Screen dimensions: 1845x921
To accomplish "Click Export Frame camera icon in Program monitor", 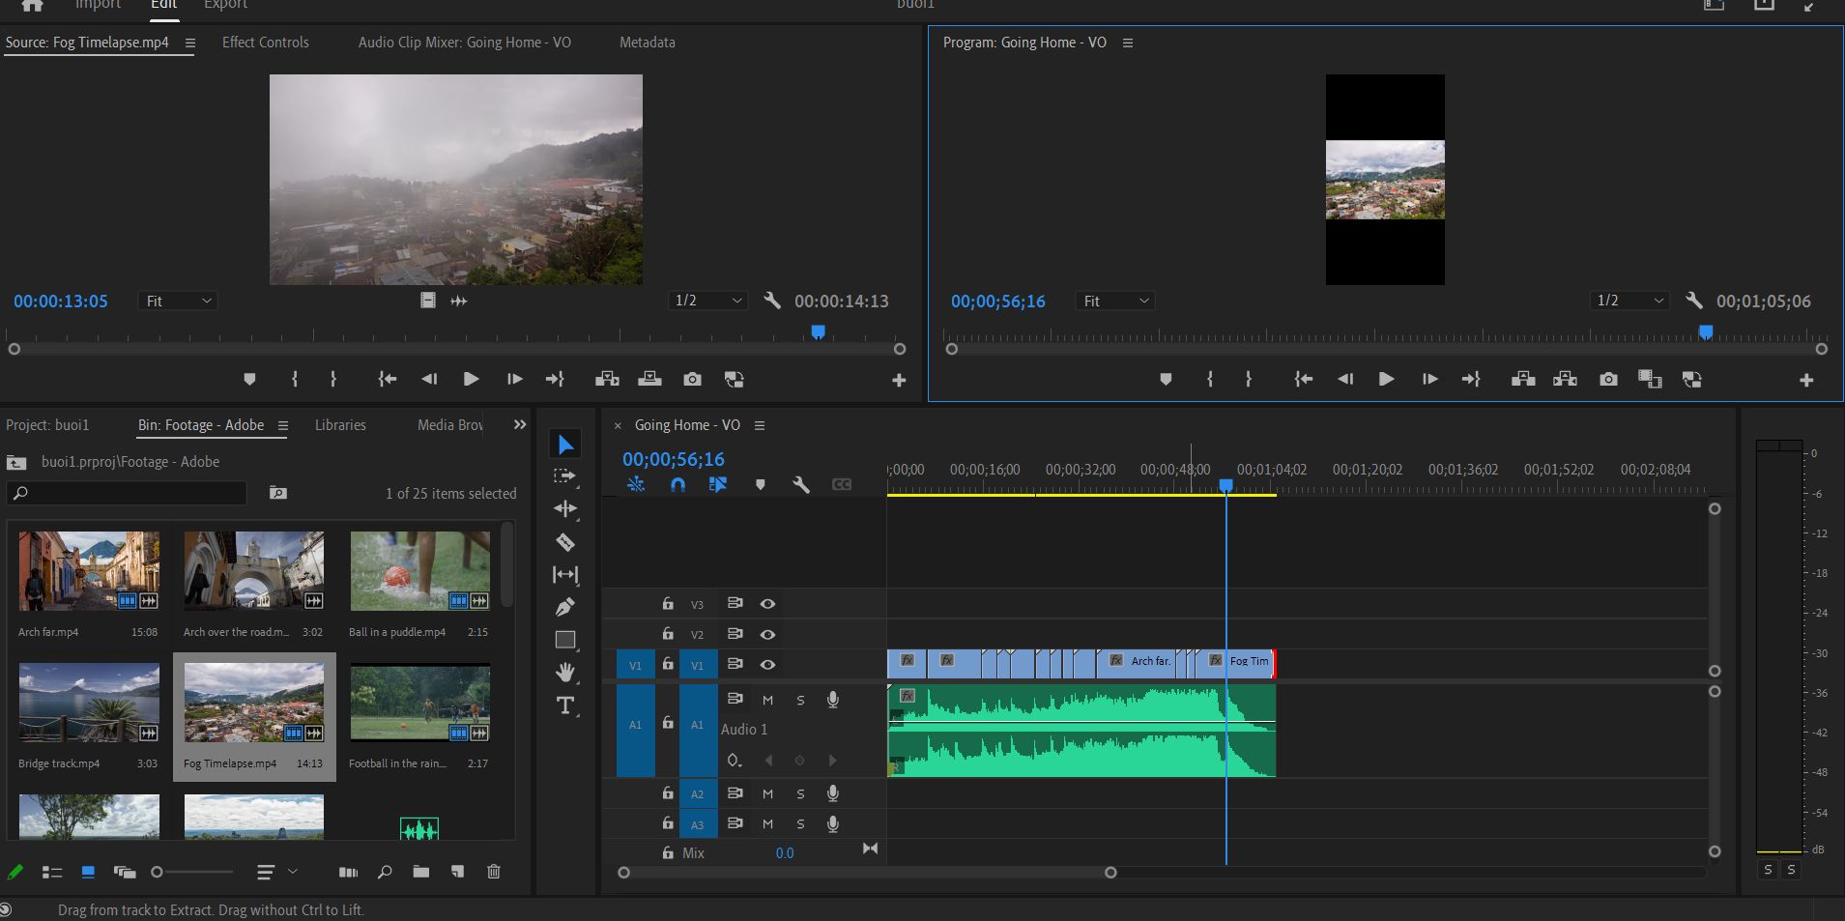I will click(x=1608, y=380).
